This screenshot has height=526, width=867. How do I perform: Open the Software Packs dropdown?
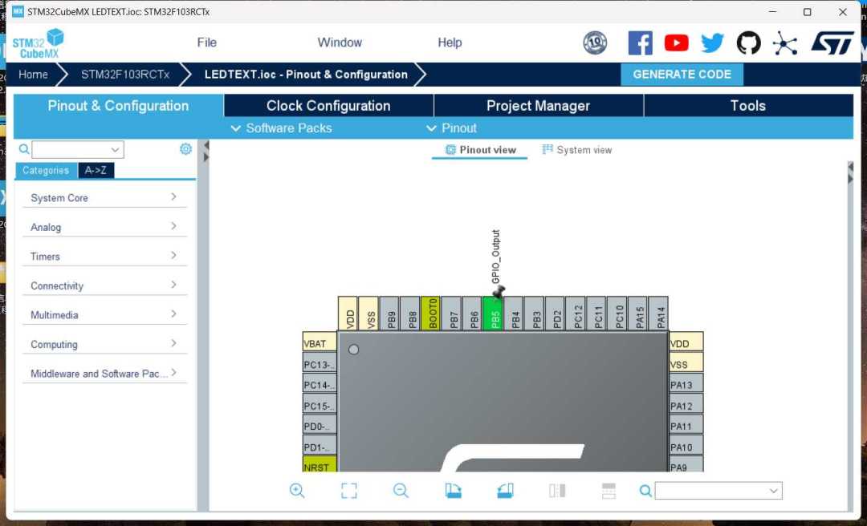coord(282,128)
